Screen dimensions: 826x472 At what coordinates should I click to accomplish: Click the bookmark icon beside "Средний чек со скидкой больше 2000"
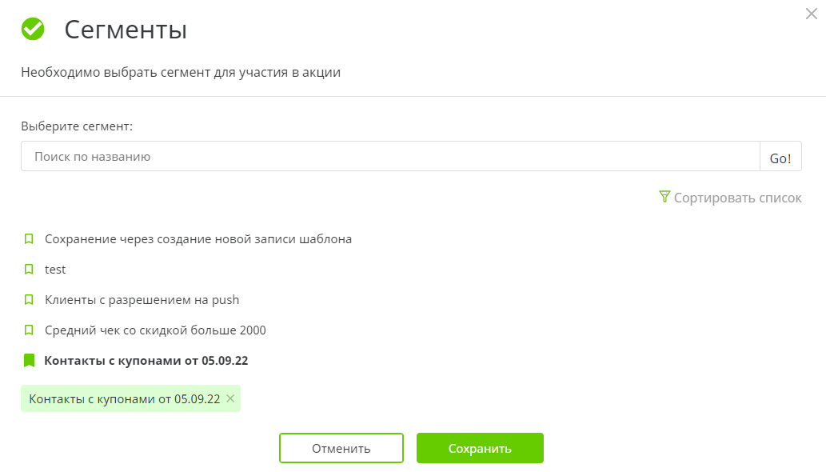pos(29,330)
